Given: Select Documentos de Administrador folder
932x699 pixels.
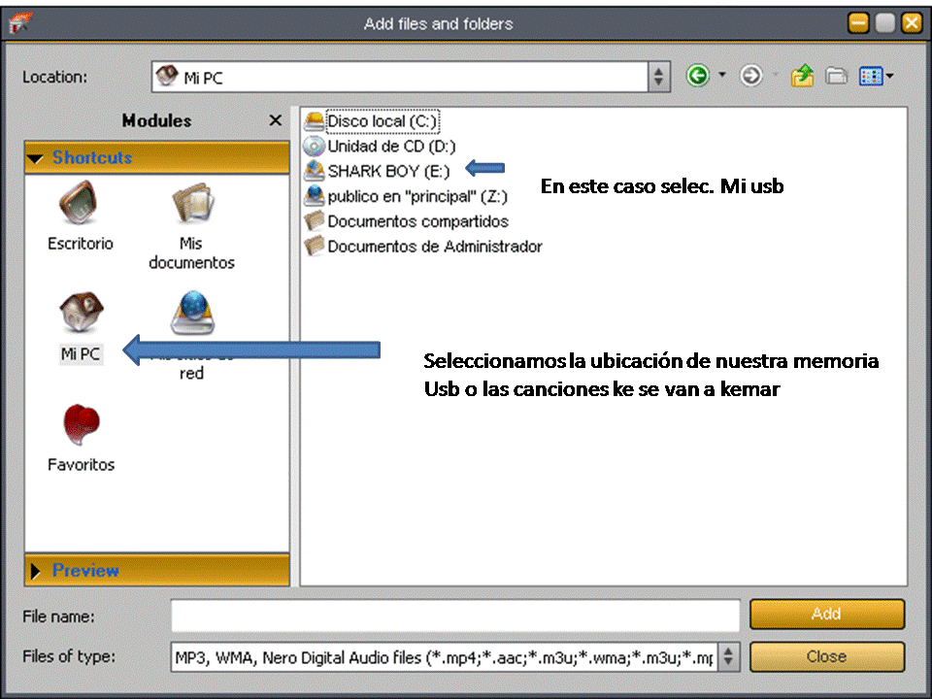Looking at the screenshot, I should point(423,246).
